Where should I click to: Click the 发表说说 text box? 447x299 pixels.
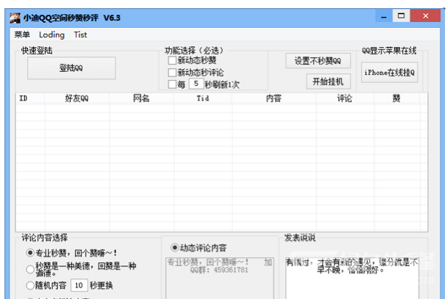pos(352,278)
